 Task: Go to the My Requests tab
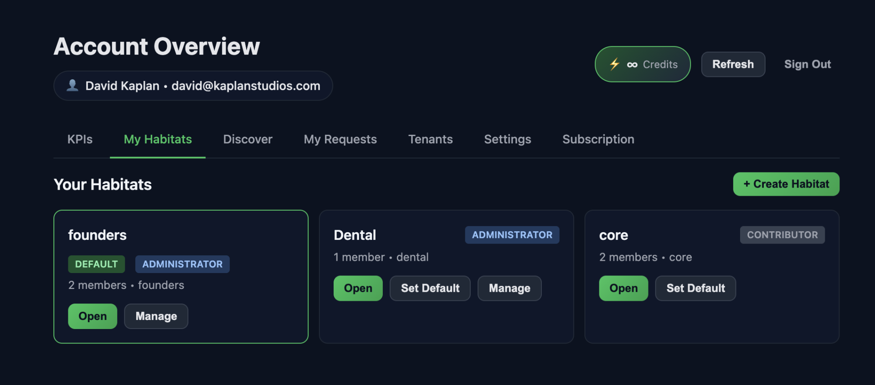pyautogui.click(x=340, y=139)
